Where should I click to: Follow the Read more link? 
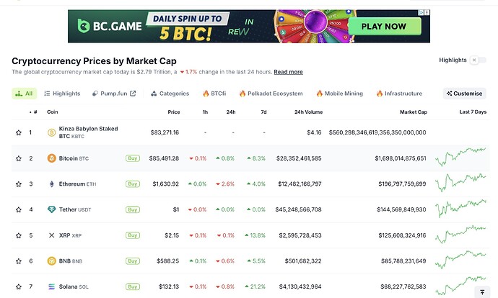(288, 72)
